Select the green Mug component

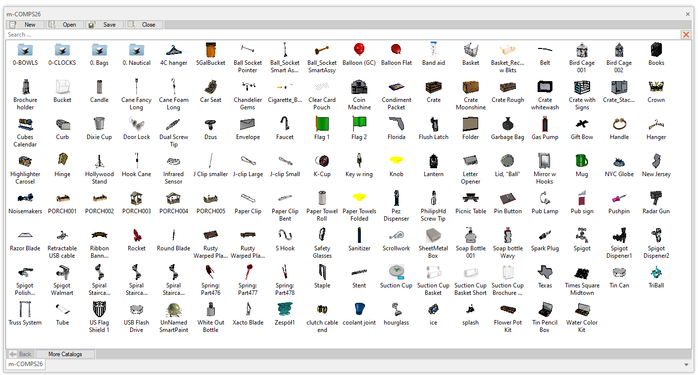point(582,161)
